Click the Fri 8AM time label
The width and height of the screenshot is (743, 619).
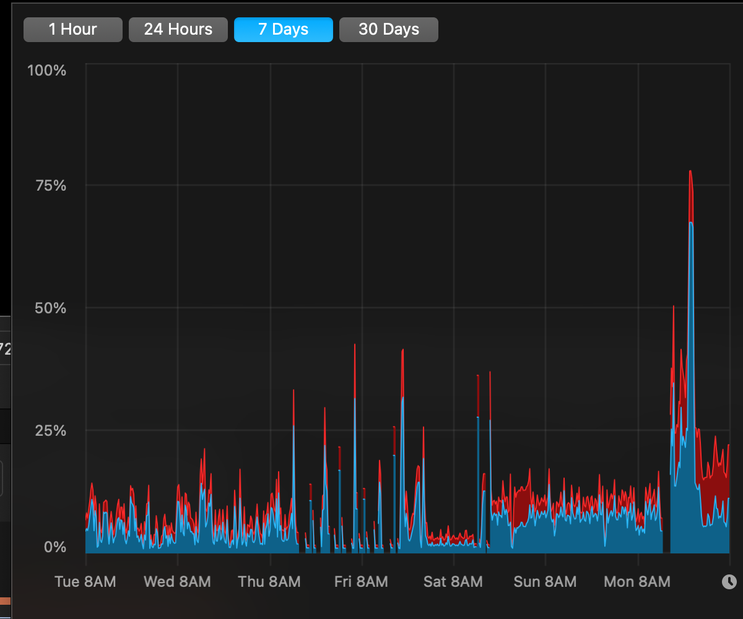(x=362, y=582)
